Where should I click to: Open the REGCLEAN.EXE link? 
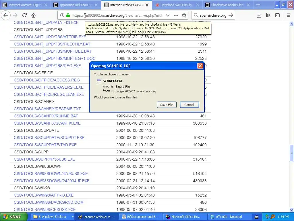[49, 94]
